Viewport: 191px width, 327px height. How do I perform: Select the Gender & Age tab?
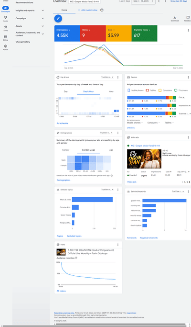tap(88, 150)
